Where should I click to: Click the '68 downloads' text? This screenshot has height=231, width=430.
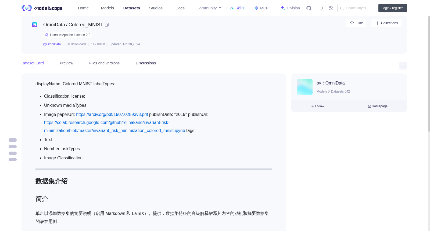tap(76, 44)
